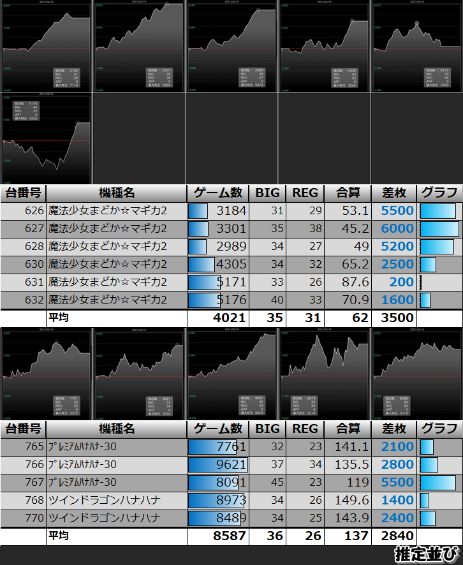Image resolution: width=463 pixels, height=565 pixels.
Task: Select machine number 768 cell
Action: [x=24, y=500]
